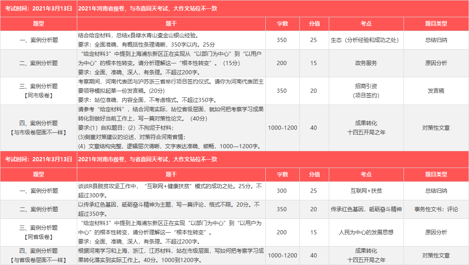Select the 【同市级卷】 question type cell
This screenshot has height=265, width=469.
39,91
